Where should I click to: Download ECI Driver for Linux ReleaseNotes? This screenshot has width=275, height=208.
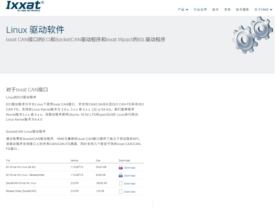pyautogui.click(x=130, y=175)
